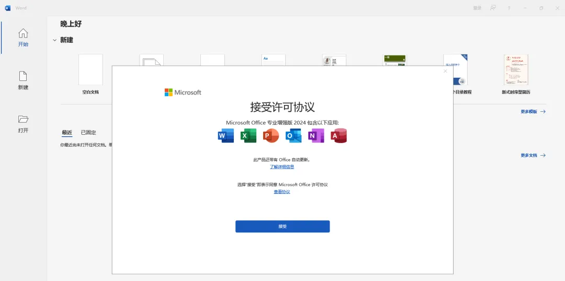Switch to the 已固定 tab
This screenshot has height=281, width=565.
pos(88,133)
